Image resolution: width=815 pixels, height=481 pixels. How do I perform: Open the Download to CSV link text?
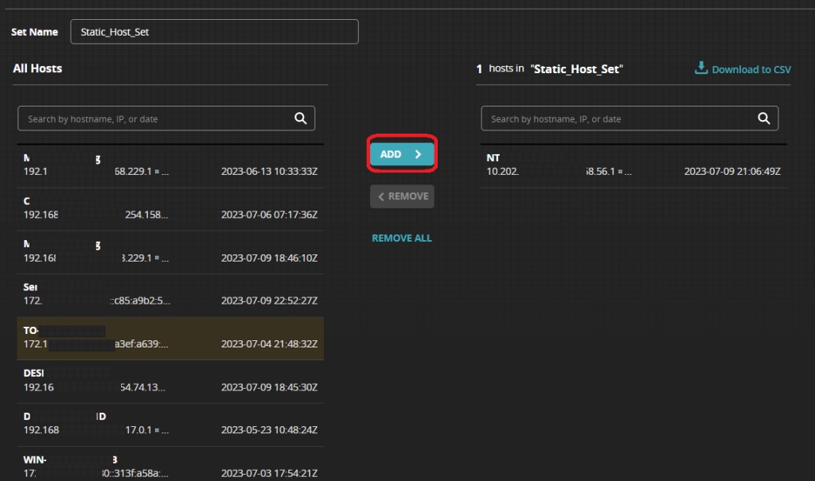(751, 69)
